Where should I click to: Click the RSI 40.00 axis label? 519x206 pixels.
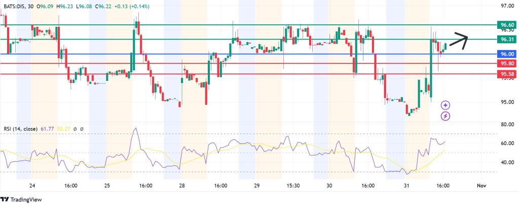pyautogui.click(x=507, y=162)
